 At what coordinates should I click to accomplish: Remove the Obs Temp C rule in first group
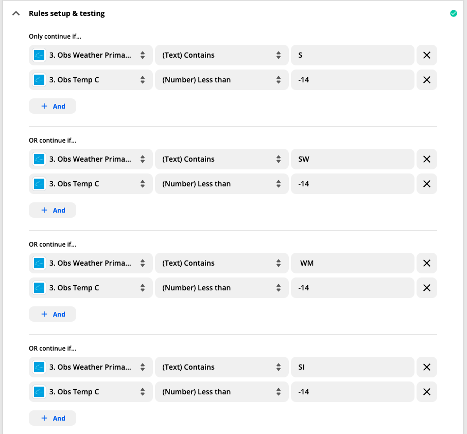426,80
